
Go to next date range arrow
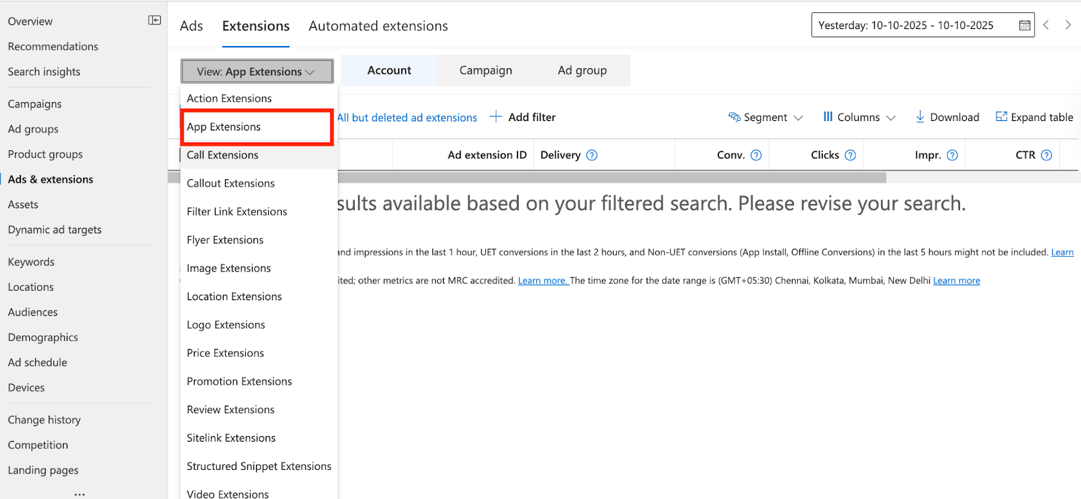click(1068, 25)
